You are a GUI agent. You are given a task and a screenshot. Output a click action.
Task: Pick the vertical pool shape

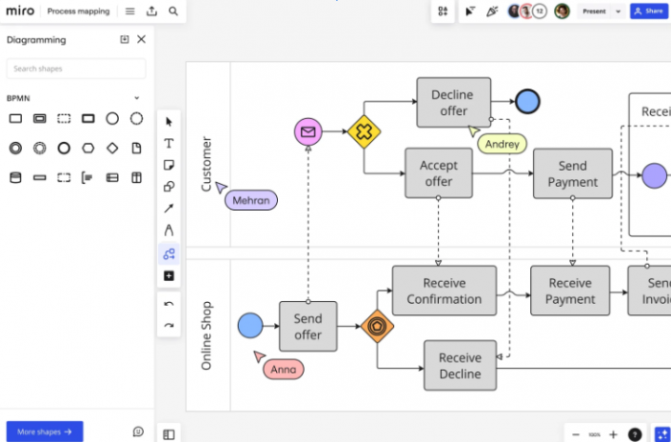pos(136,177)
